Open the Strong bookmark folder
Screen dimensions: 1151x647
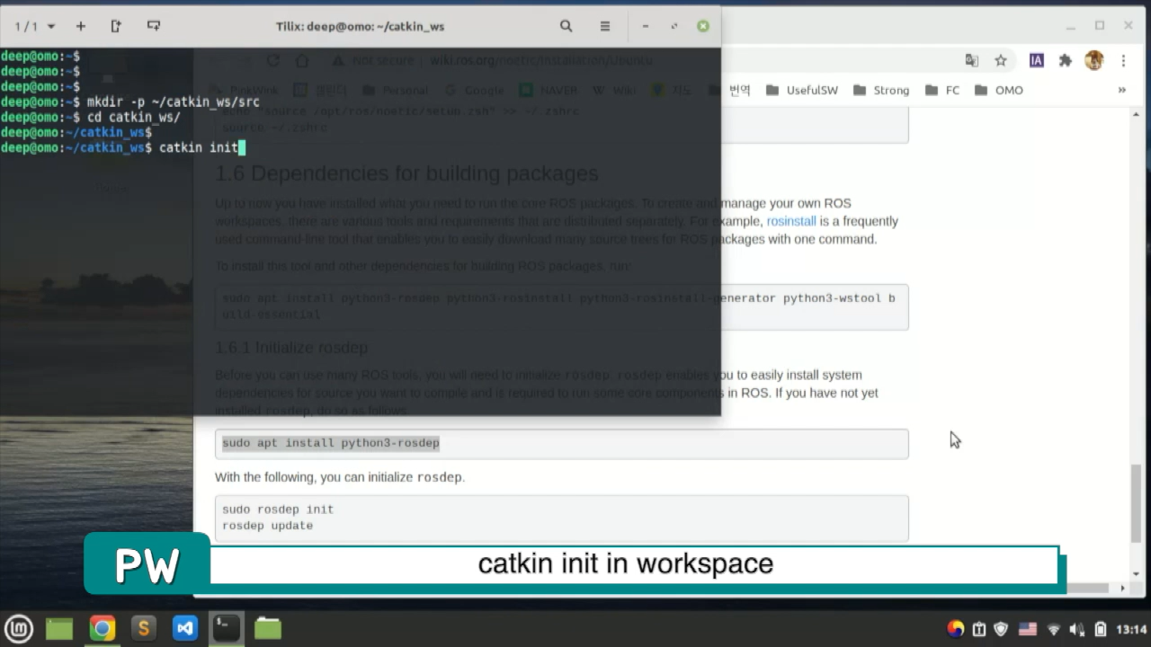point(881,90)
